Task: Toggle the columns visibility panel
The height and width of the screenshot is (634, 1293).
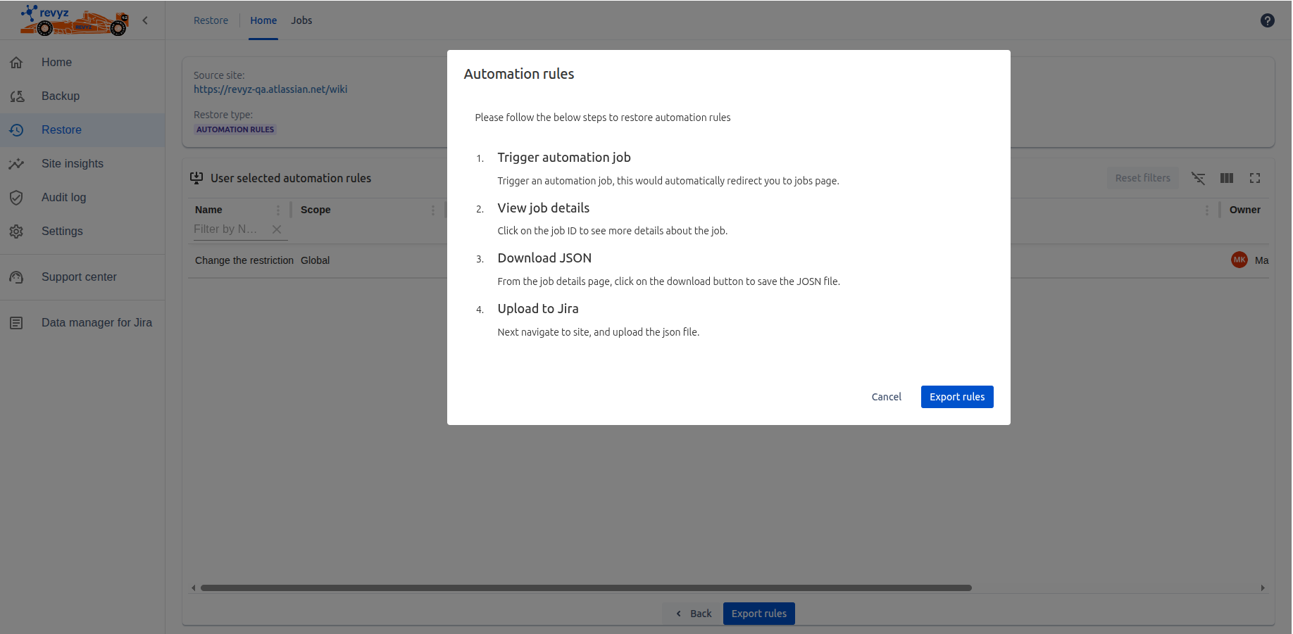Action: click(x=1226, y=178)
